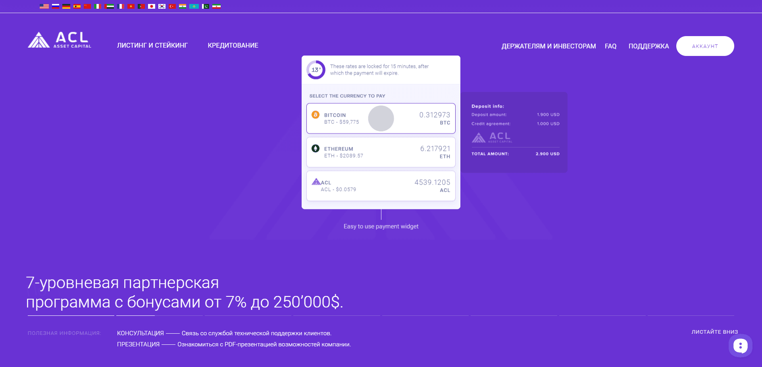Navigate to the Поддержка page
Viewport: 762px width, 367px height.
click(x=648, y=46)
